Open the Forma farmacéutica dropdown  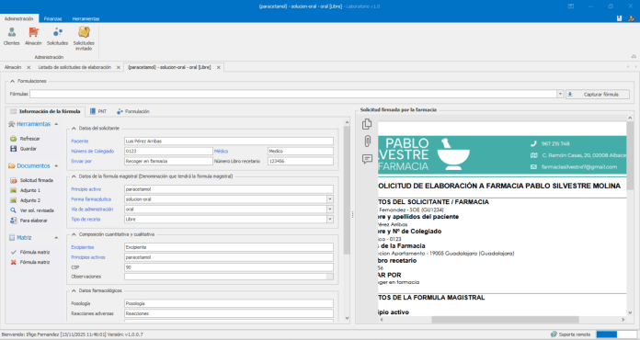tap(330, 199)
